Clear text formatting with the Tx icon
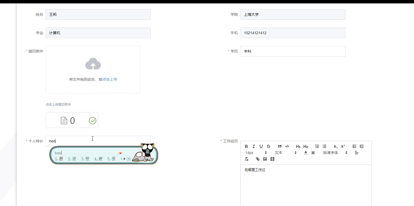 (246, 159)
